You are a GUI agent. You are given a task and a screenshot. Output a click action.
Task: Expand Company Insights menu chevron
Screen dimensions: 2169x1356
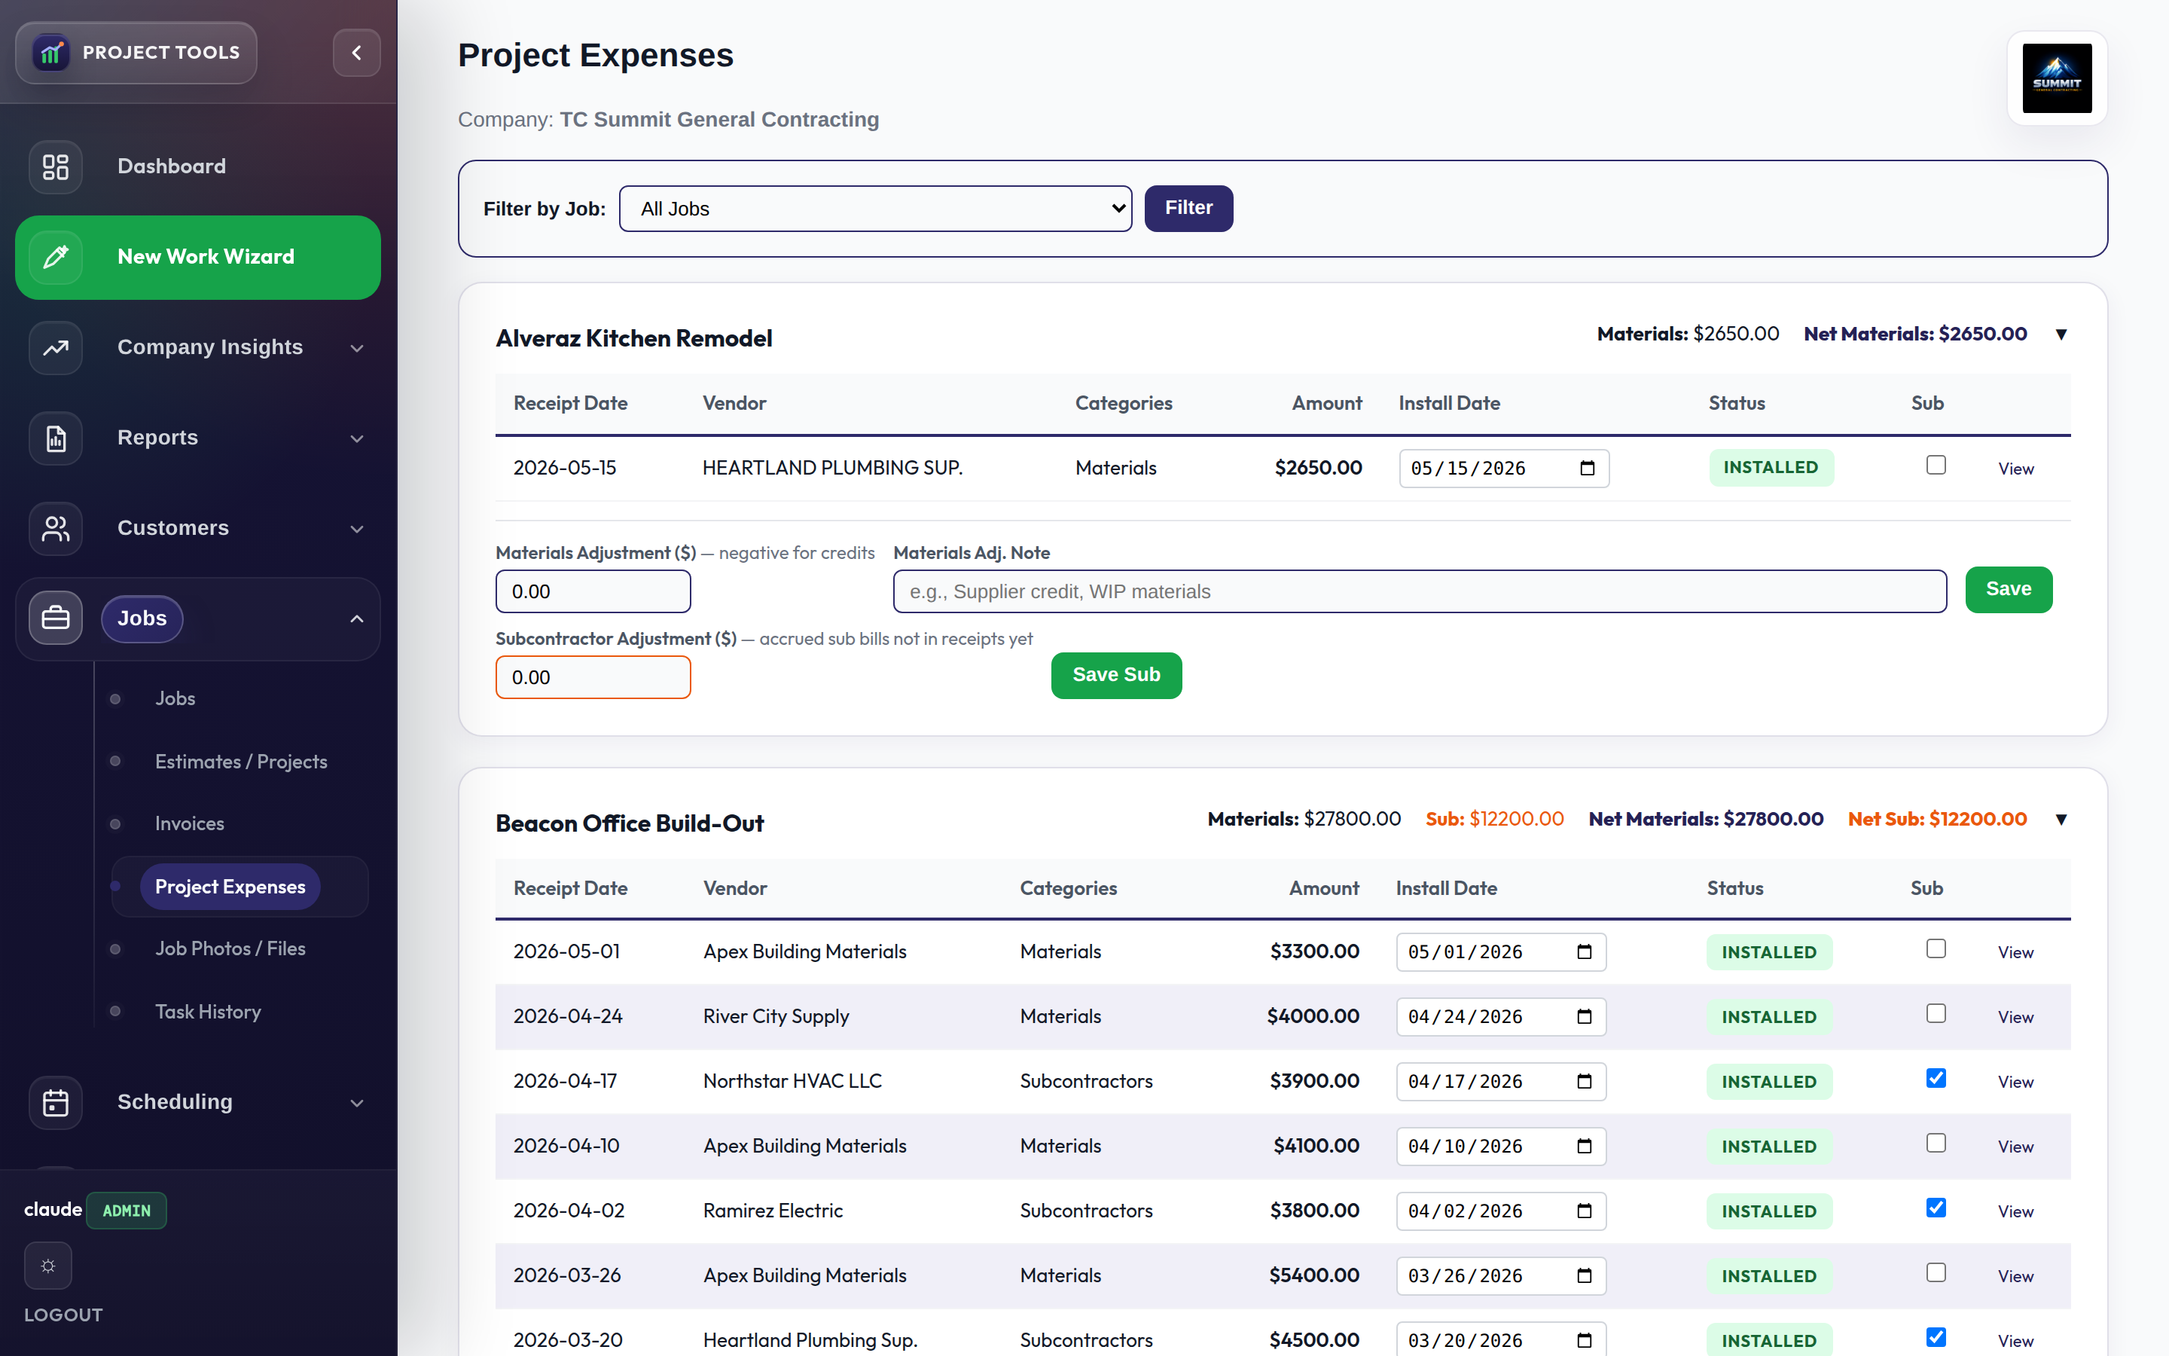[x=357, y=348]
